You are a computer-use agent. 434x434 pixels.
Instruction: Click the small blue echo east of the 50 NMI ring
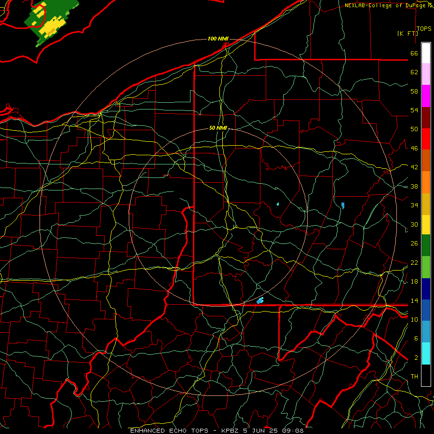click(343, 205)
